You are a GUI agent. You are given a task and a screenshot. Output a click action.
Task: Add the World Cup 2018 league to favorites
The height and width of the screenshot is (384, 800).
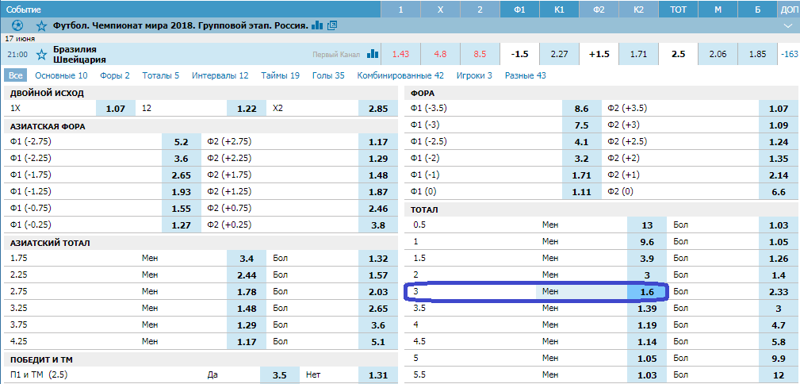click(42, 25)
